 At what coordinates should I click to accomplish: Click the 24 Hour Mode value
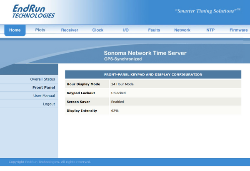tap(122, 84)
